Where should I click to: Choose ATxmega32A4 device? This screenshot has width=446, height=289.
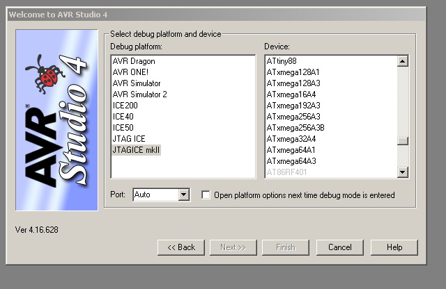[291, 139]
